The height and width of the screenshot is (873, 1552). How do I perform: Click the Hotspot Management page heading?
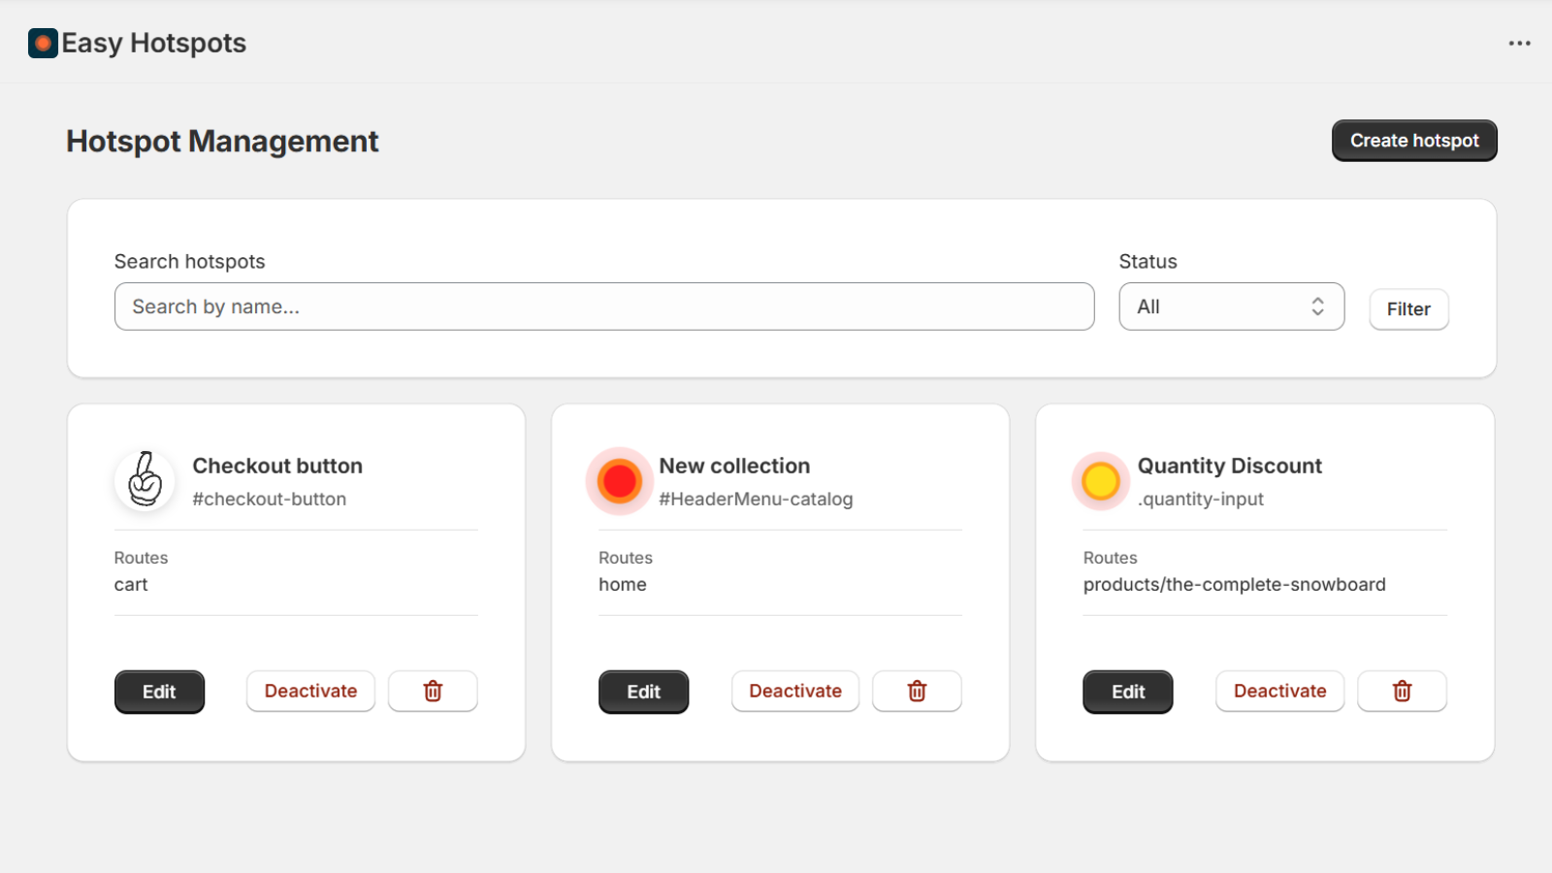click(x=222, y=142)
